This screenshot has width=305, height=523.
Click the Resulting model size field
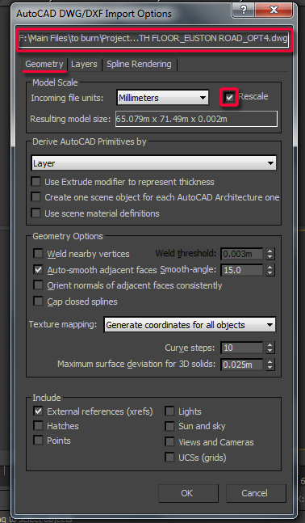coord(196,119)
